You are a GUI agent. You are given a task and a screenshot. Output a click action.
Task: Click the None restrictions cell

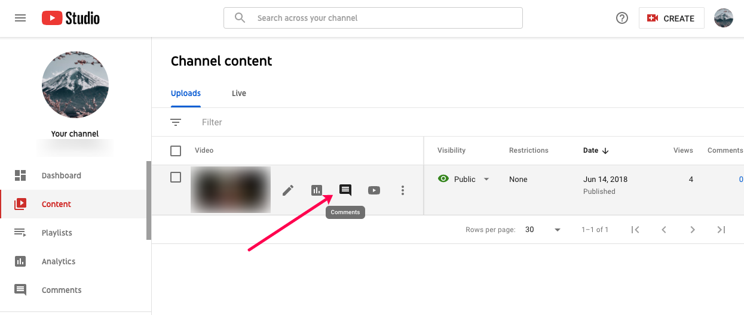(x=518, y=179)
